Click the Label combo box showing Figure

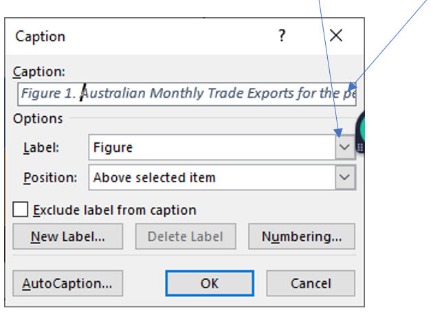click(212, 148)
